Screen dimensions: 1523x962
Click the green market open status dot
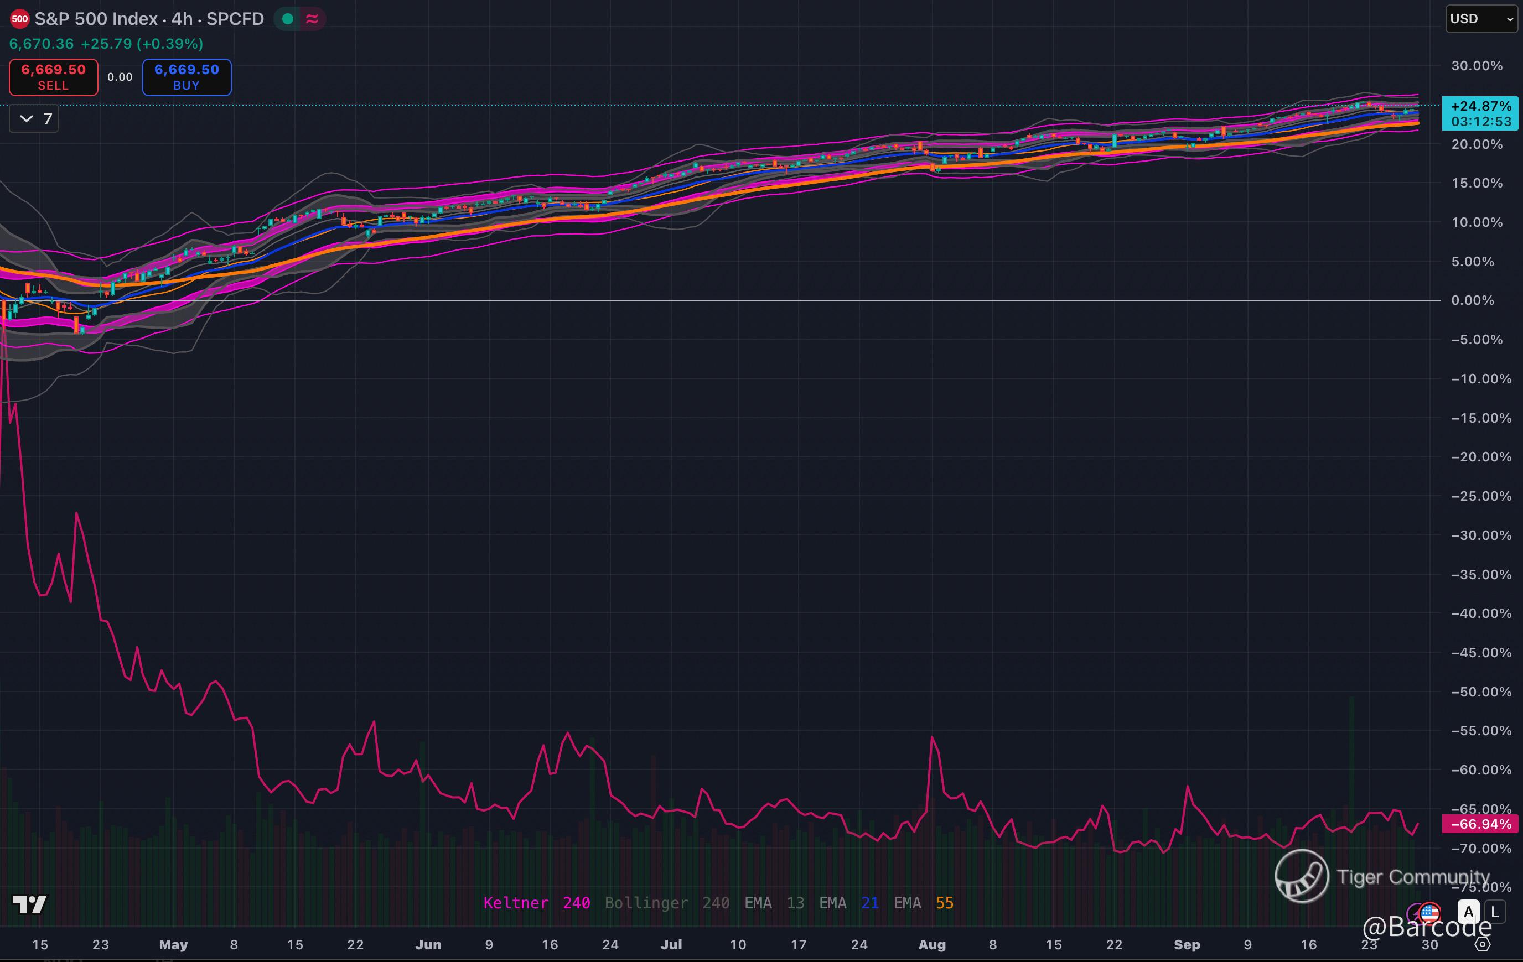point(288,19)
